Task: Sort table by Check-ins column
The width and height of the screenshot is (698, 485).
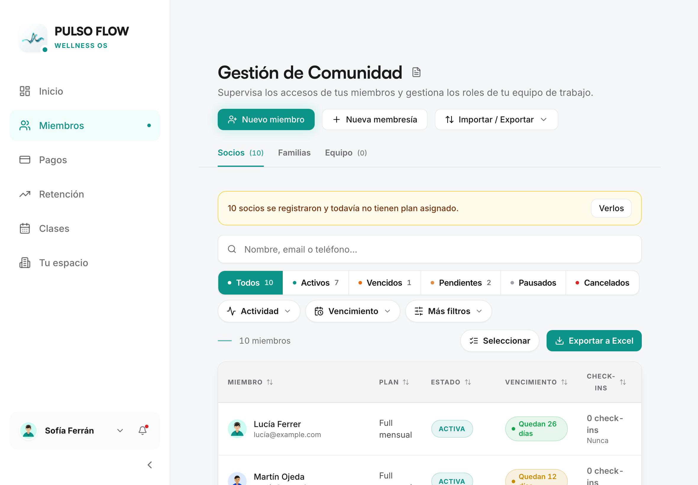Action: 623,382
